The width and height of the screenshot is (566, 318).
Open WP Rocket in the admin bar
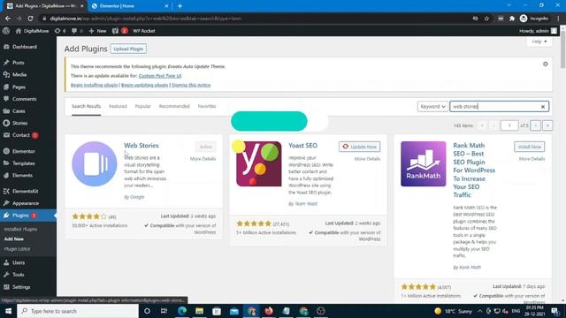click(x=143, y=31)
